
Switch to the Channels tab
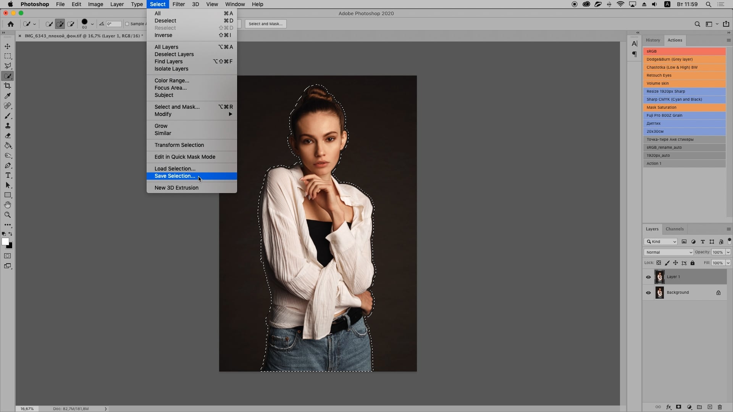coord(674,229)
